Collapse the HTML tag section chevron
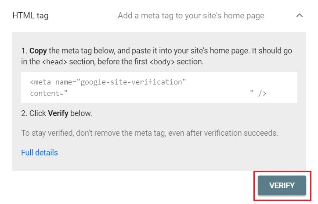Screen dimensions: 318x204 300,15
